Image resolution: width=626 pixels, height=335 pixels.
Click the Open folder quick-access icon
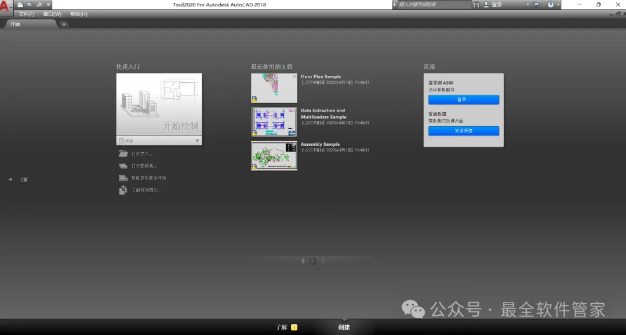30,5
